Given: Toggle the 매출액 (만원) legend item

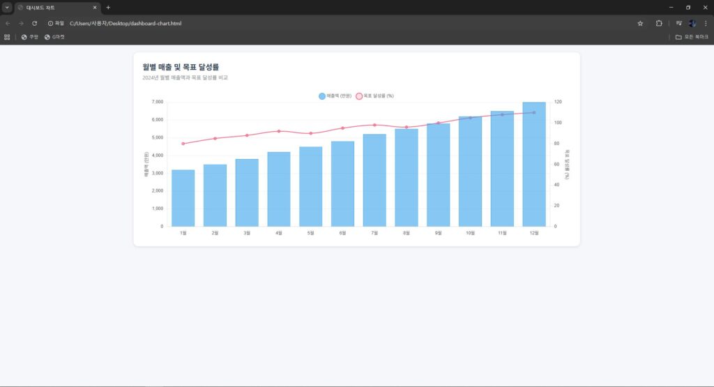Looking at the screenshot, I should [x=333, y=96].
